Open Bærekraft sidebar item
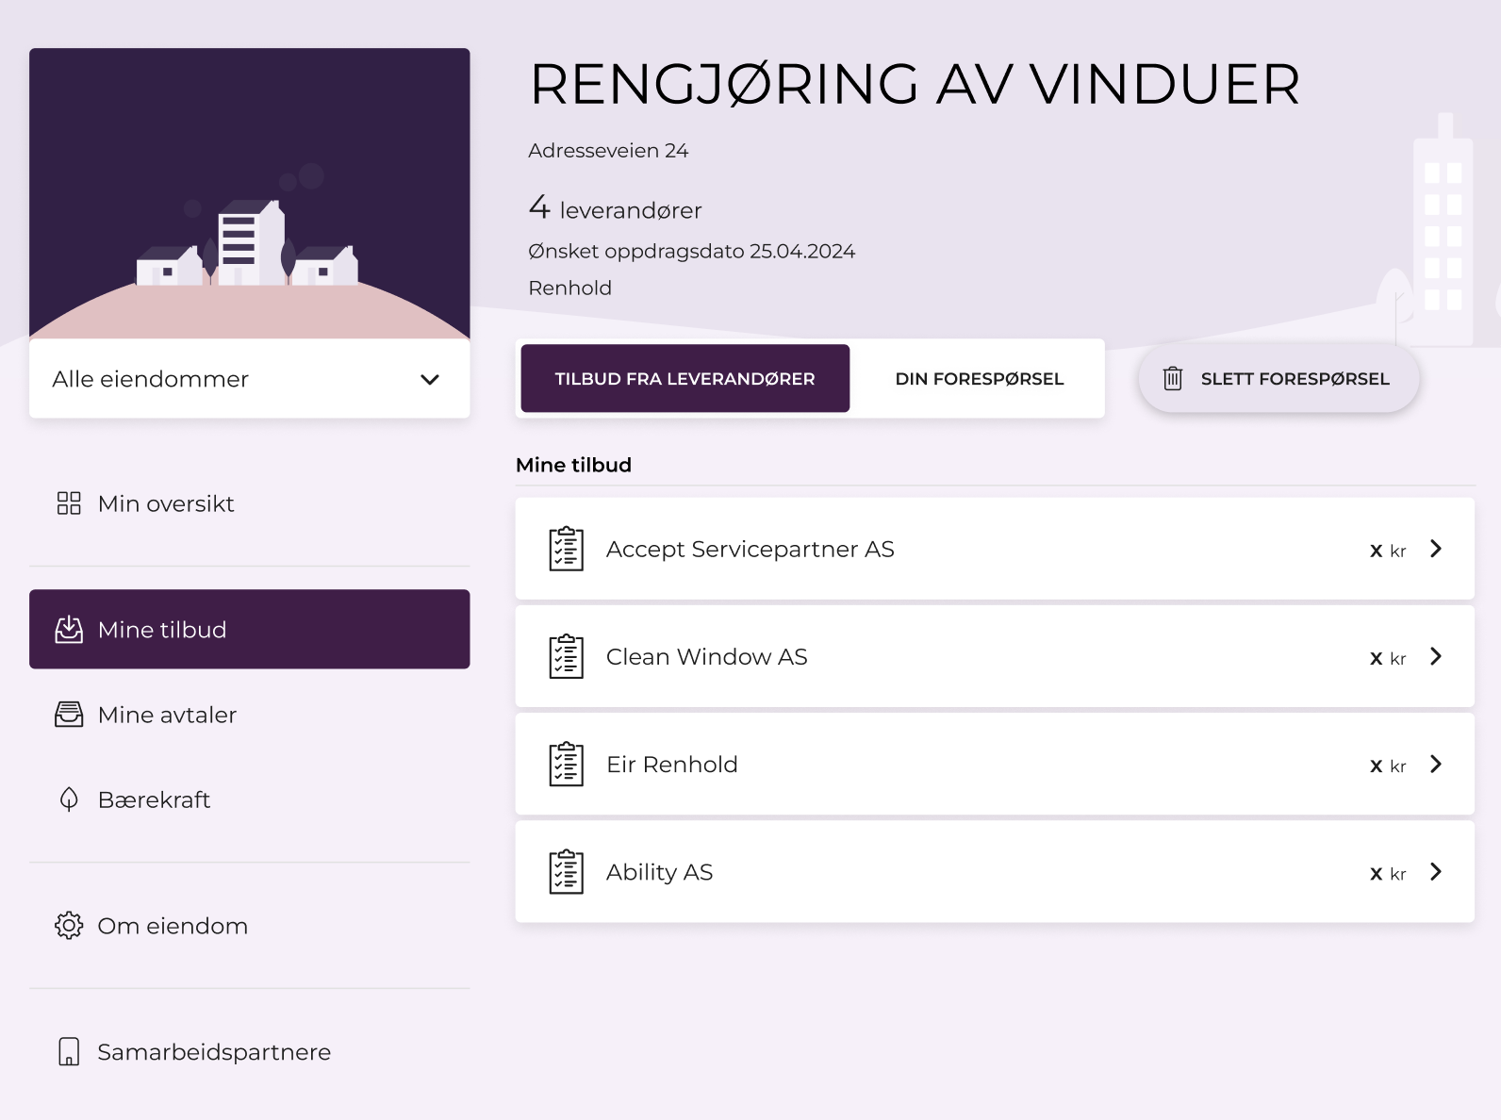This screenshot has height=1120, width=1501. click(x=250, y=799)
